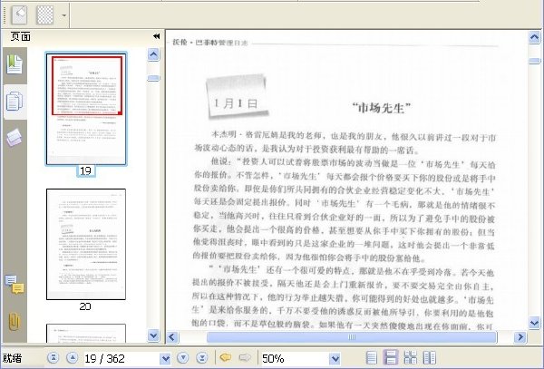Click the 50% zoom field

[294, 358]
